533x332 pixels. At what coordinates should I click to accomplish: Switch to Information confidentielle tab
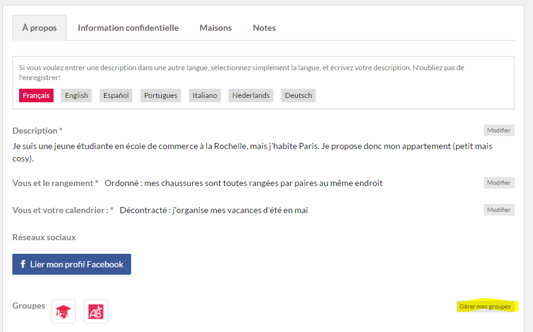tap(128, 28)
